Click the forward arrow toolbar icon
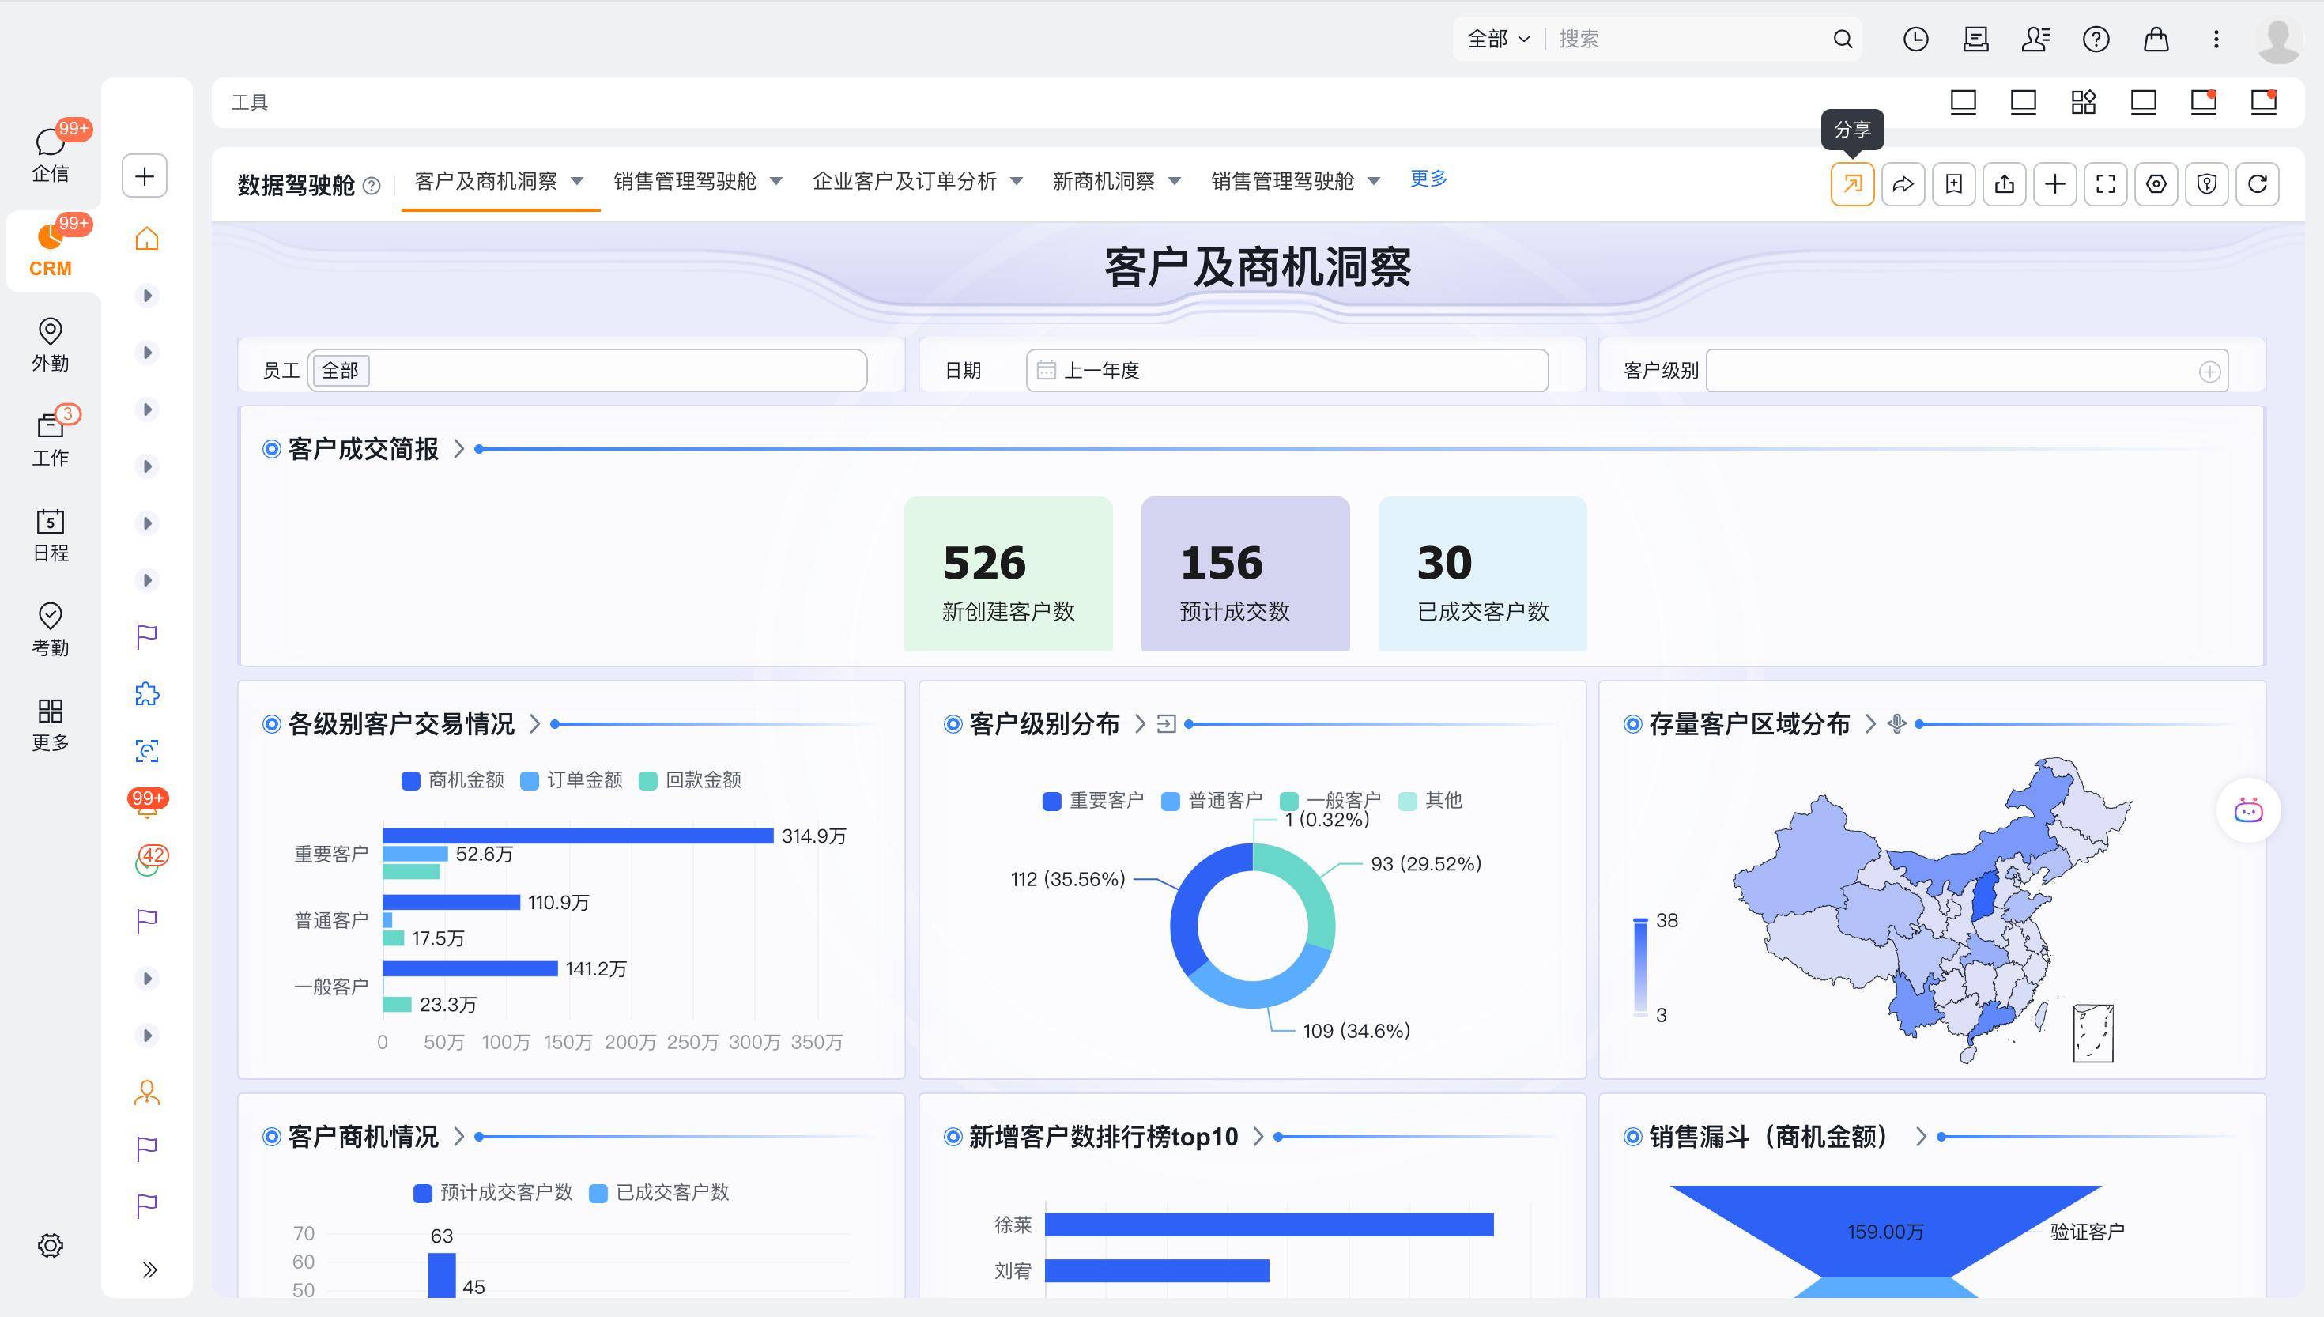2324x1317 pixels. [1903, 184]
